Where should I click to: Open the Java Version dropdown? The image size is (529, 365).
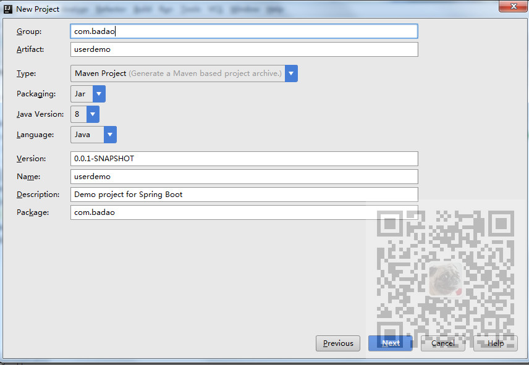85,114
